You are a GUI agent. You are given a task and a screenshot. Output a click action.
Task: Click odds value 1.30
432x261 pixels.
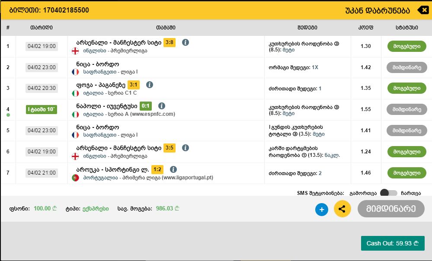tap(365, 46)
